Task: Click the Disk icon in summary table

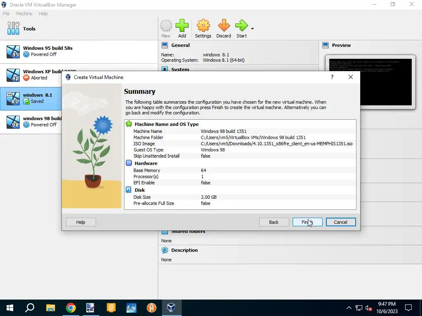Action: coord(129,190)
